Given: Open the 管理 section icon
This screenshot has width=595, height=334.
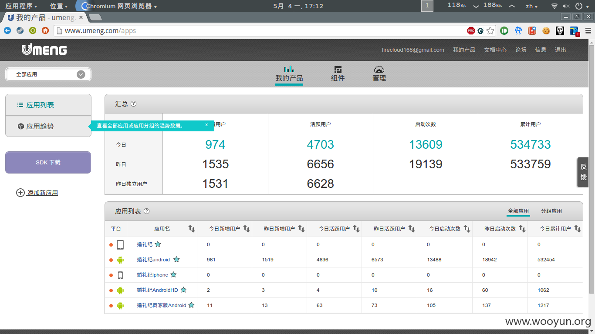Looking at the screenshot, I should tap(379, 70).
